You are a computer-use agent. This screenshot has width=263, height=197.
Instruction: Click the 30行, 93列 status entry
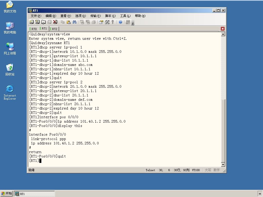(182, 170)
